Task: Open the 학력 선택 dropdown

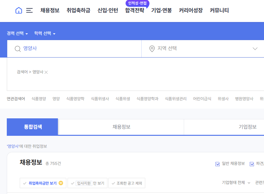Action: coord(45,33)
